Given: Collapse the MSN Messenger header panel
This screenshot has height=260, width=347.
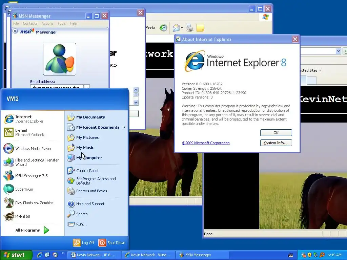Looking at the screenshot, I should 15,31.
